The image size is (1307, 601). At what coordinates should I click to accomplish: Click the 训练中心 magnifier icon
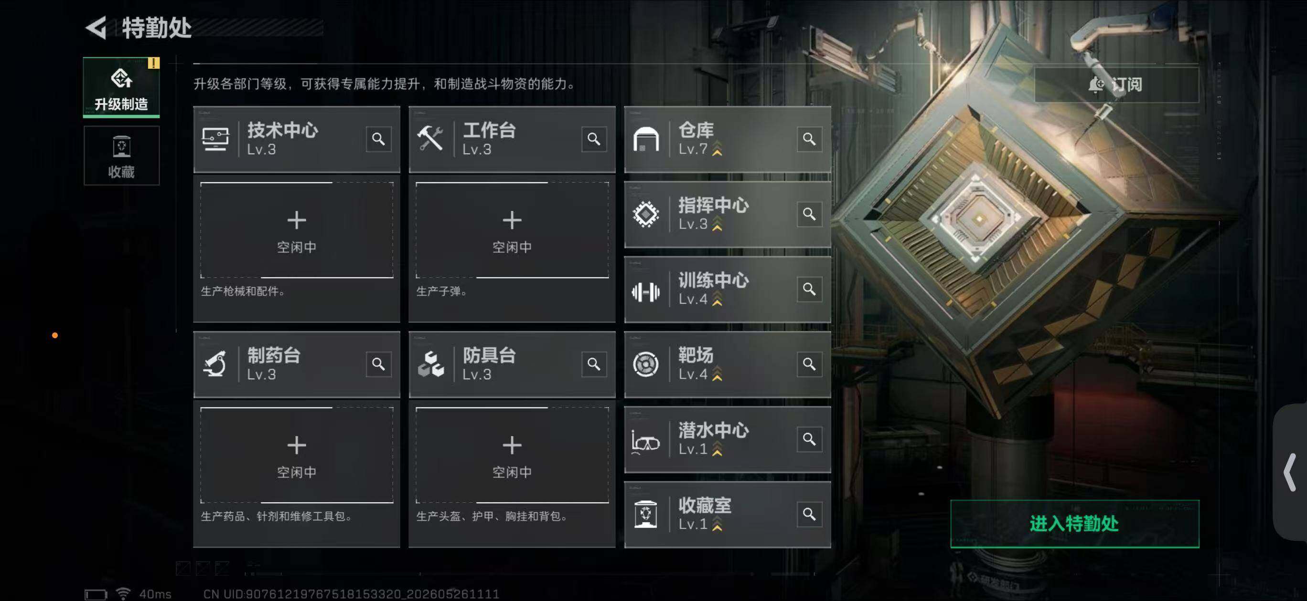[x=809, y=289]
